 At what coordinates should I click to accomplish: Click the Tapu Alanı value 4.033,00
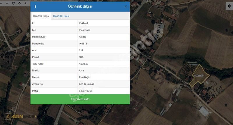(x=84, y=64)
